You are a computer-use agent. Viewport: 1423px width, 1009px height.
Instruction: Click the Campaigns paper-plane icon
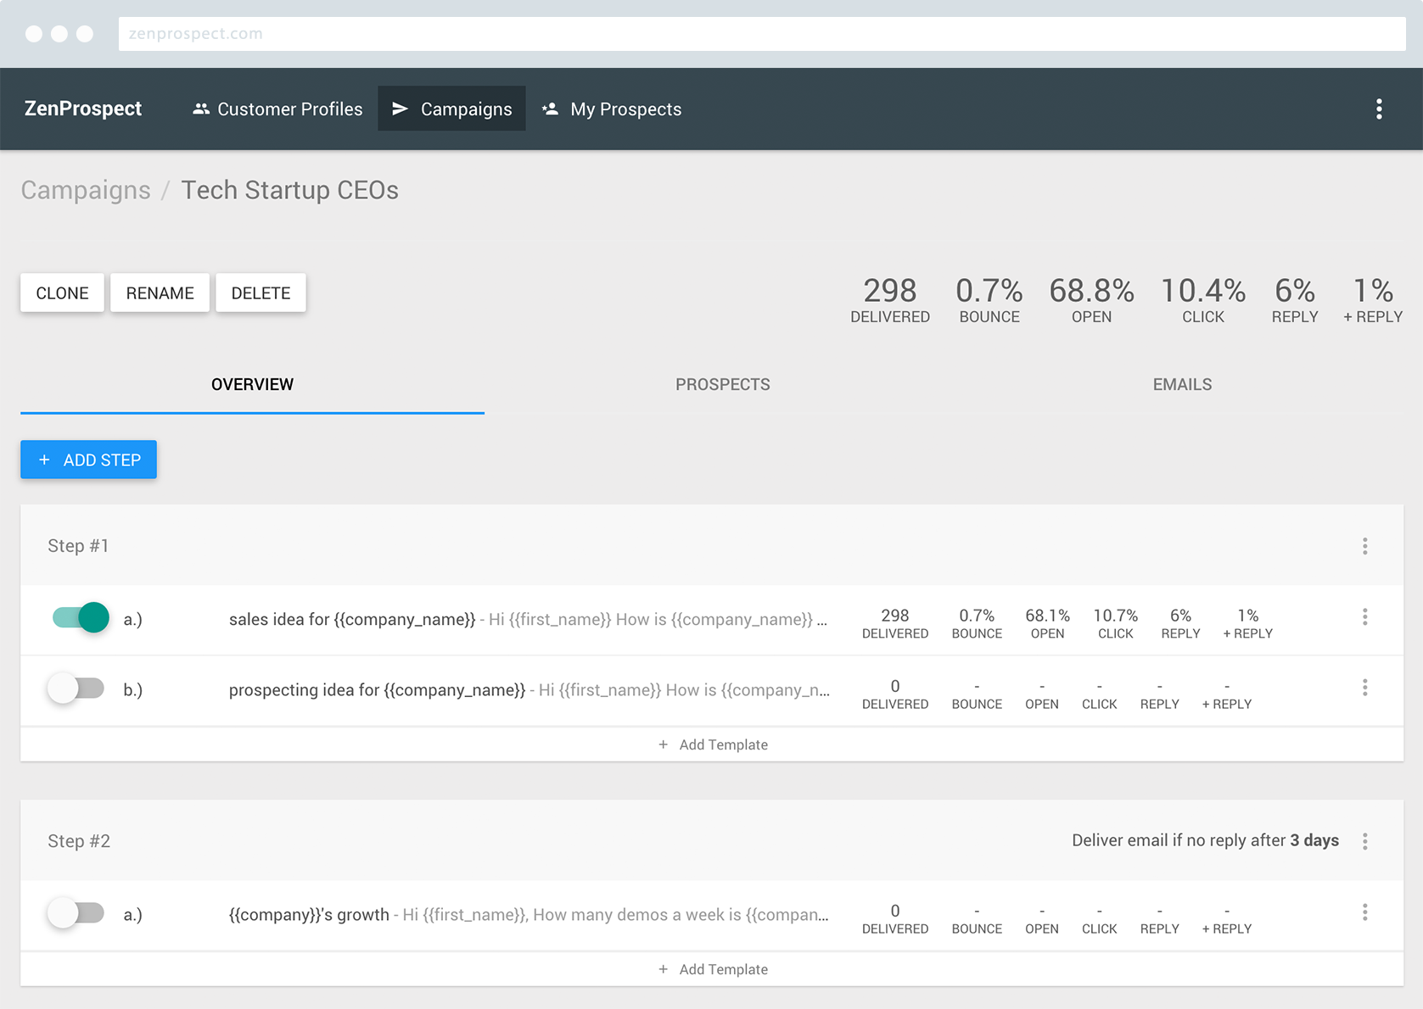click(x=401, y=109)
